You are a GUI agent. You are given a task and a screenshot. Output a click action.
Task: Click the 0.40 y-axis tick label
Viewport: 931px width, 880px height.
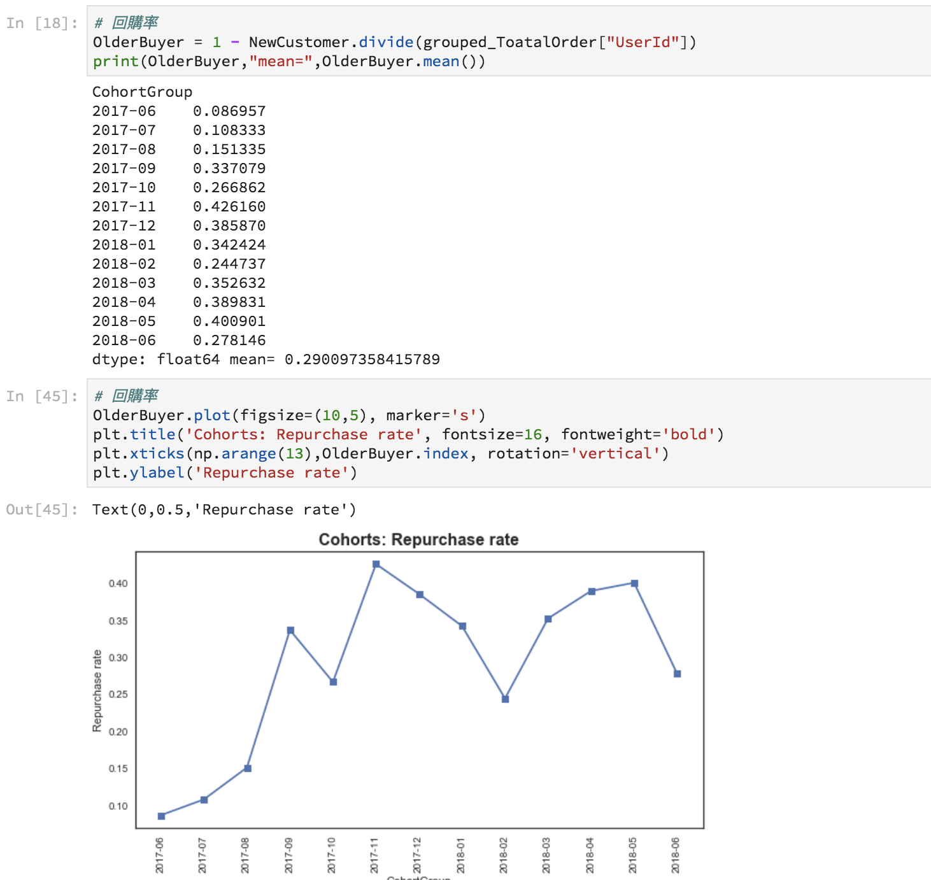pos(118,583)
